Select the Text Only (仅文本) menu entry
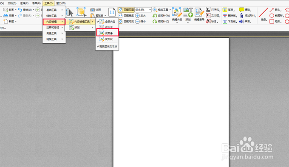This screenshot has height=167, width=289. click(107, 27)
